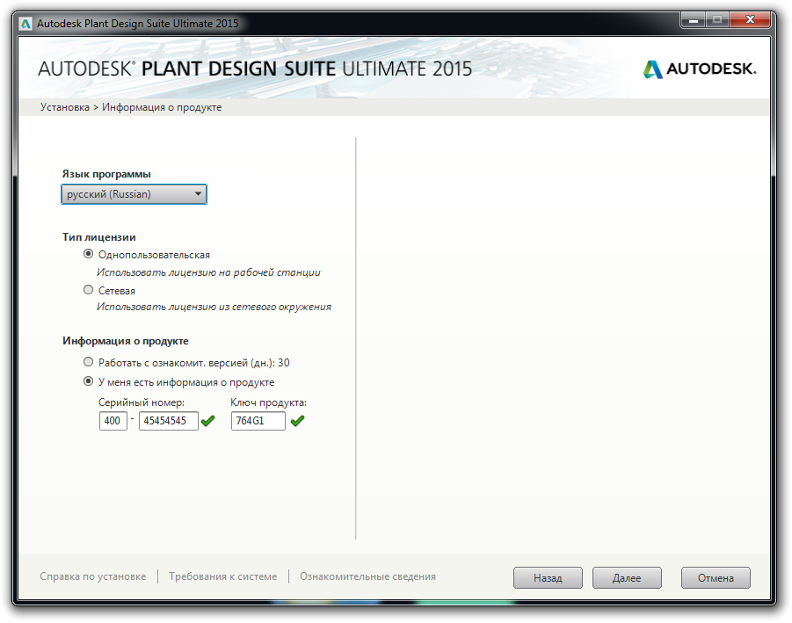Click the serial number field 45454545
Viewport: 792px width, 623px height.
(x=168, y=421)
